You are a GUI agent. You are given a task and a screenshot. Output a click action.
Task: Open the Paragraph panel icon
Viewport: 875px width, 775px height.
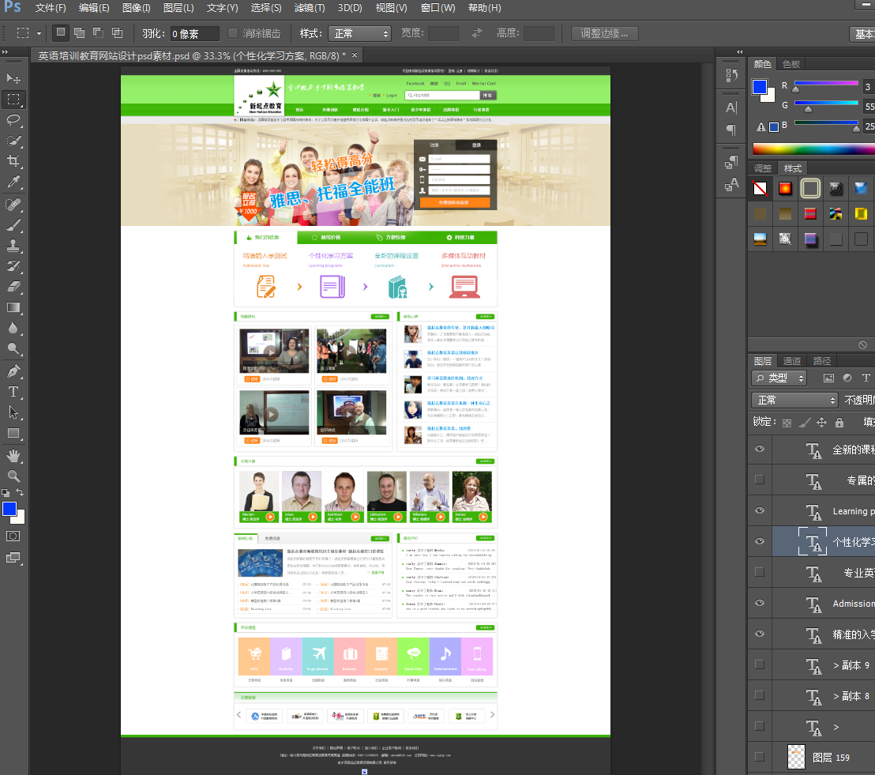(731, 130)
